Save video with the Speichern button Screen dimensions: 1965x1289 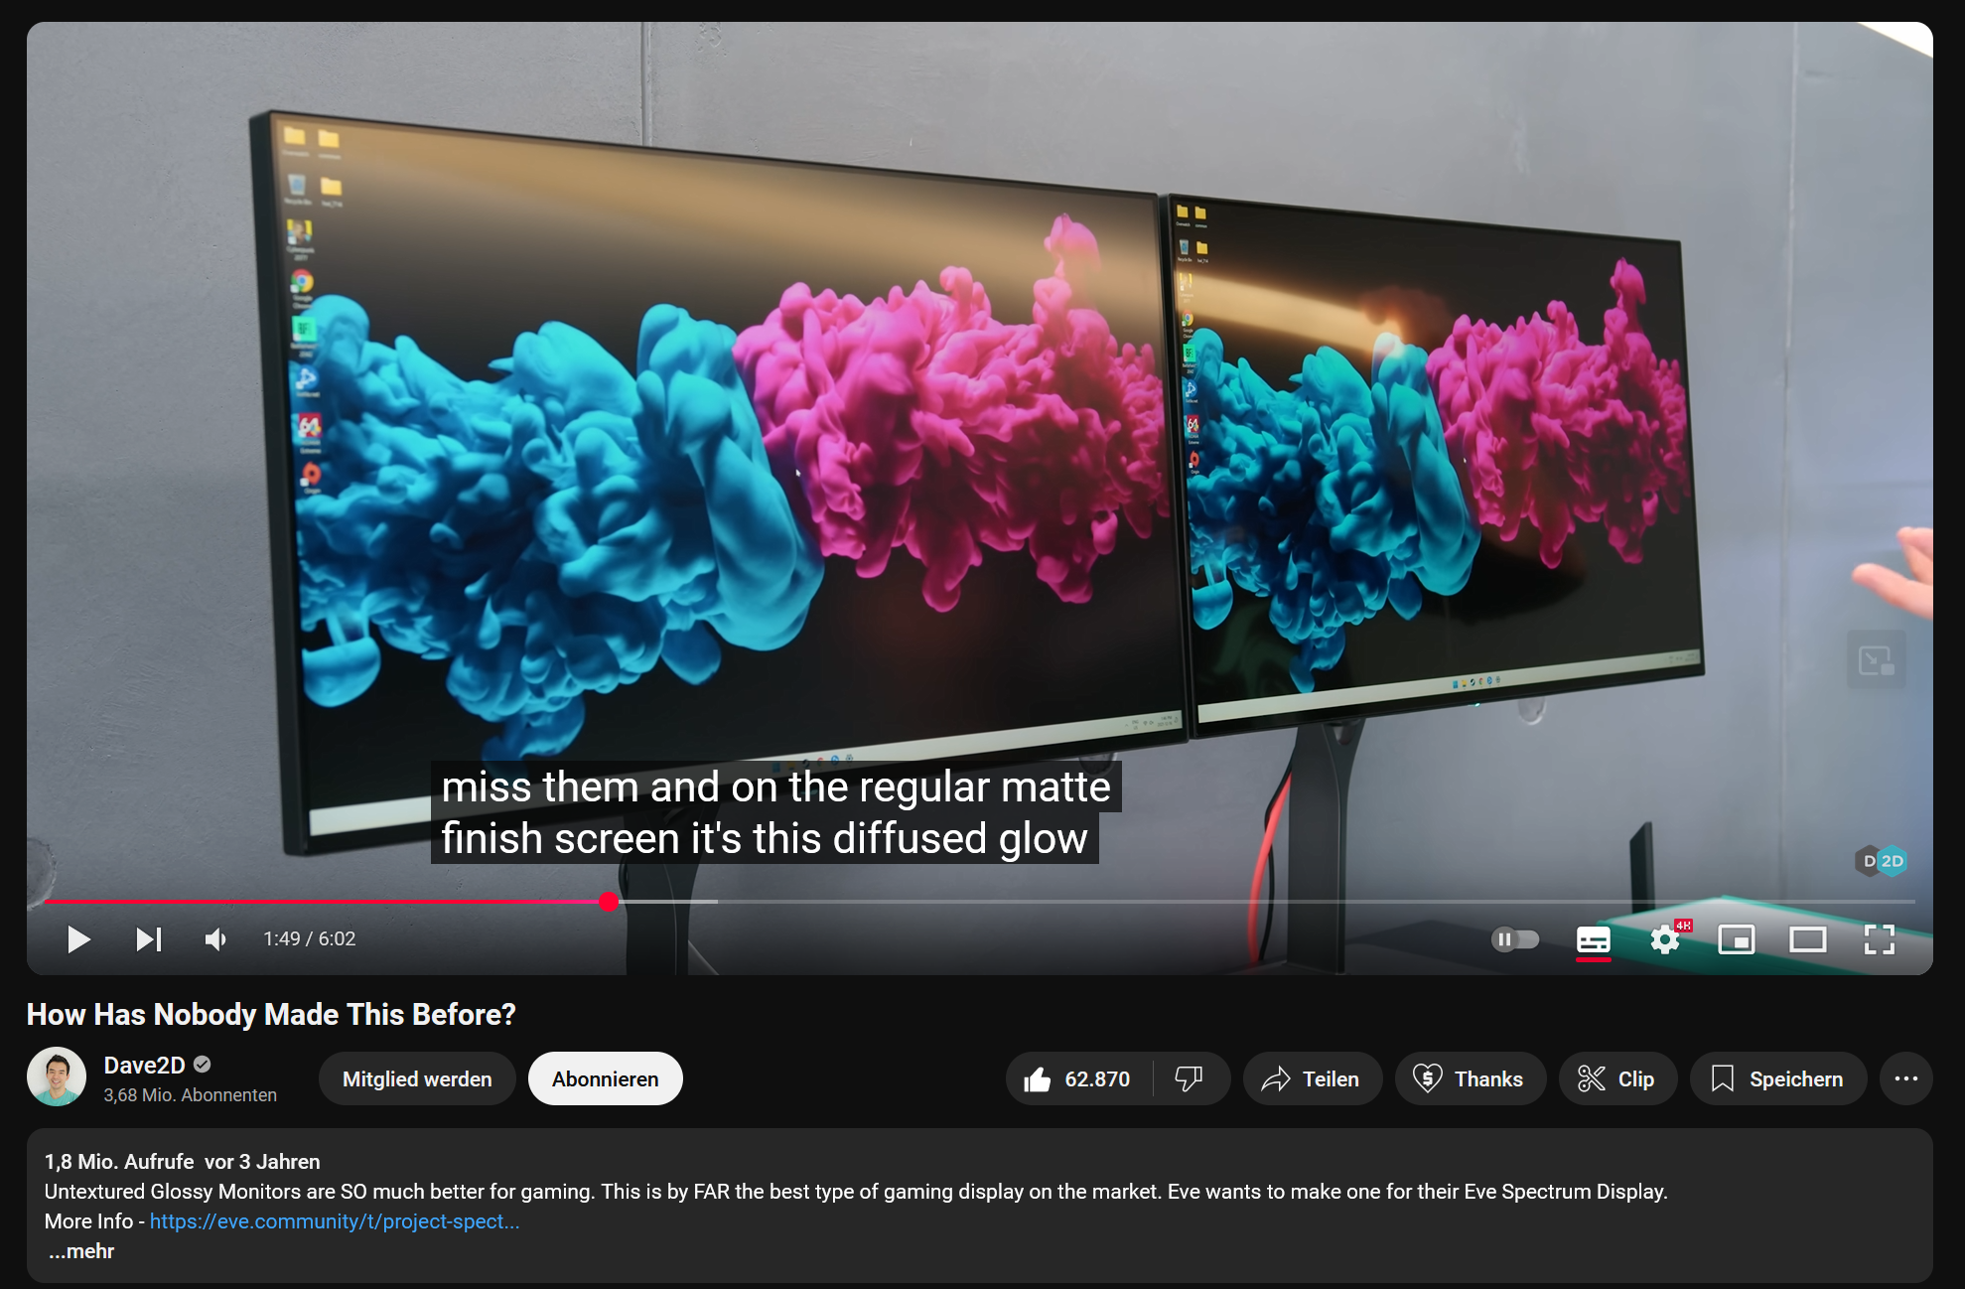(1777, 1078)
